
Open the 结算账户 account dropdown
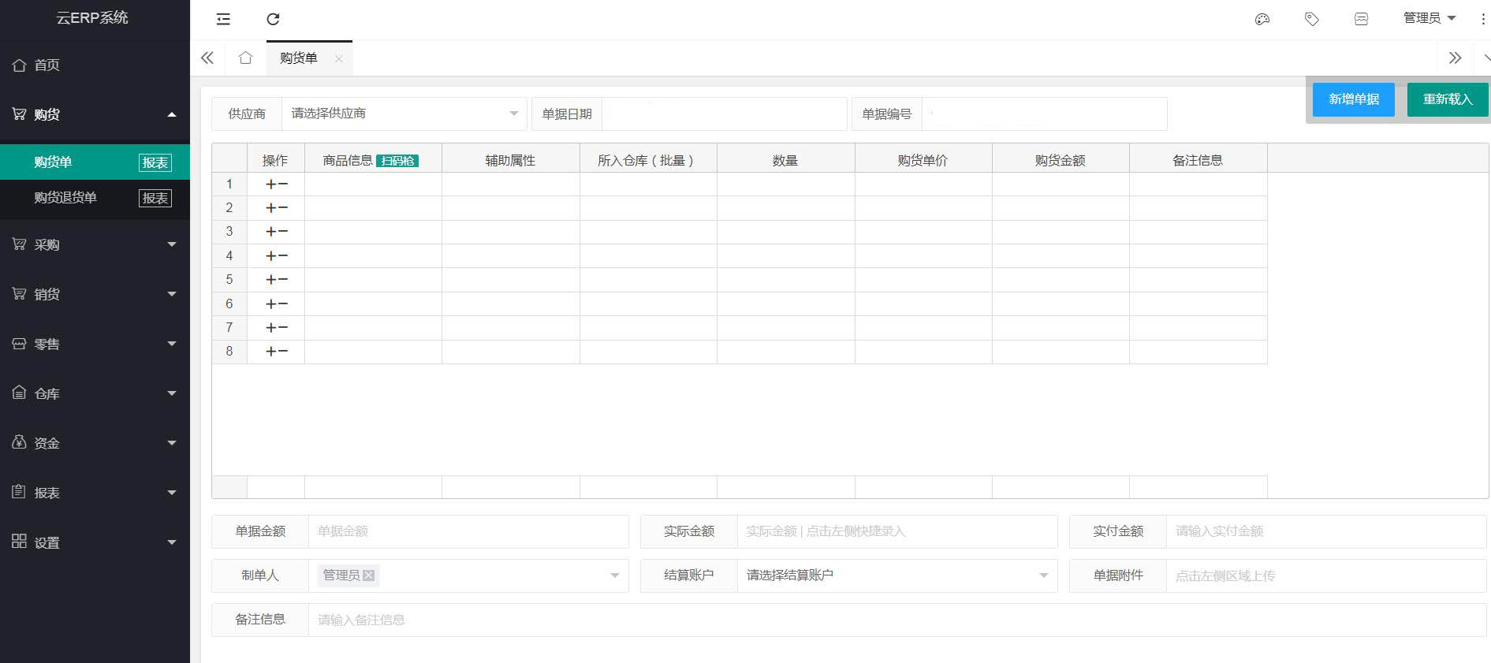click(896, 575)
